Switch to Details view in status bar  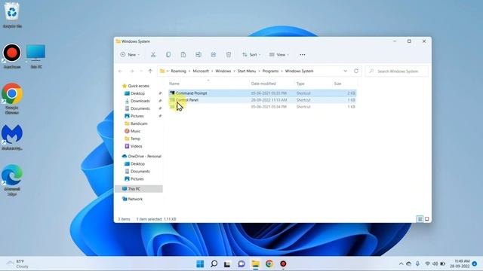(x=420, y=219)
